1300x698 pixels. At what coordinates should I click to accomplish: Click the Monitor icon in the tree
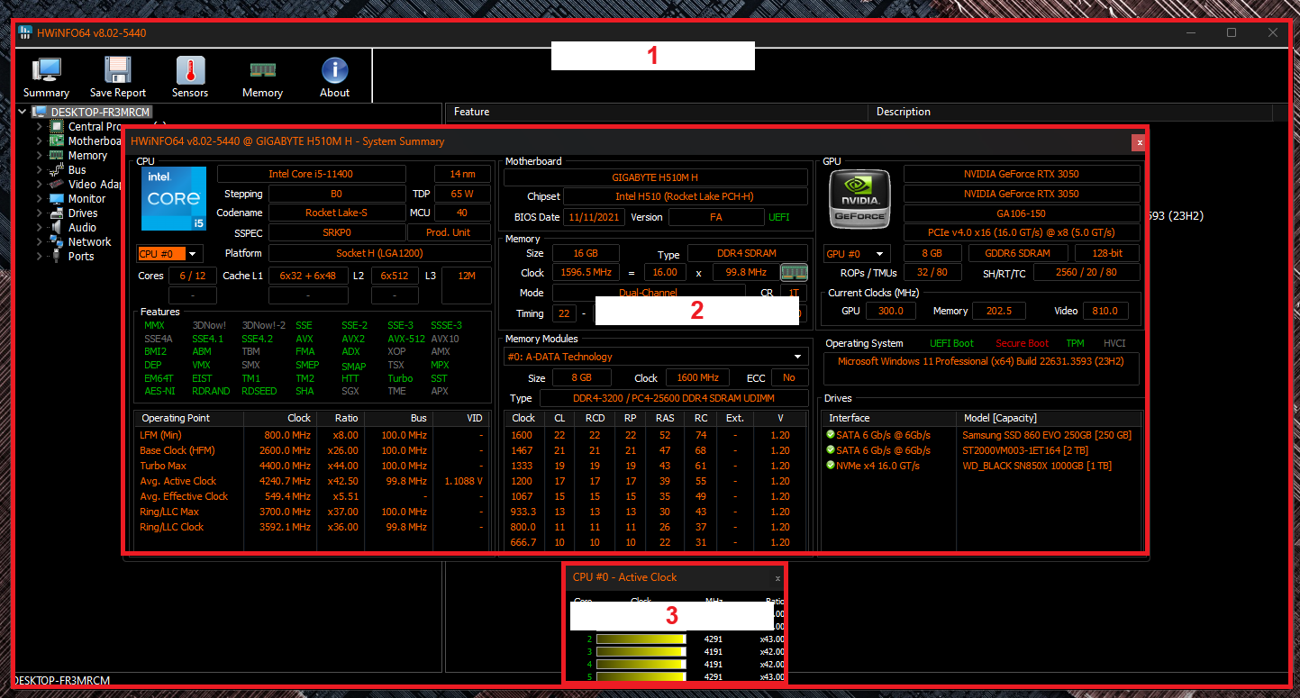click(58, 198)
